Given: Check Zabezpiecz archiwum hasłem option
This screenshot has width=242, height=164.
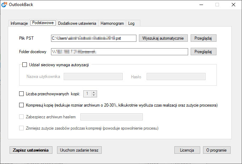Looking at the screenshot, I should pos(21,117).
